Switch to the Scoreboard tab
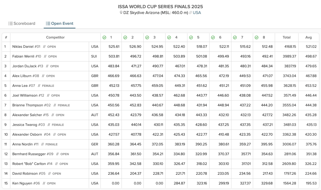Screen dimensions: 321x190 coord(22,24)
